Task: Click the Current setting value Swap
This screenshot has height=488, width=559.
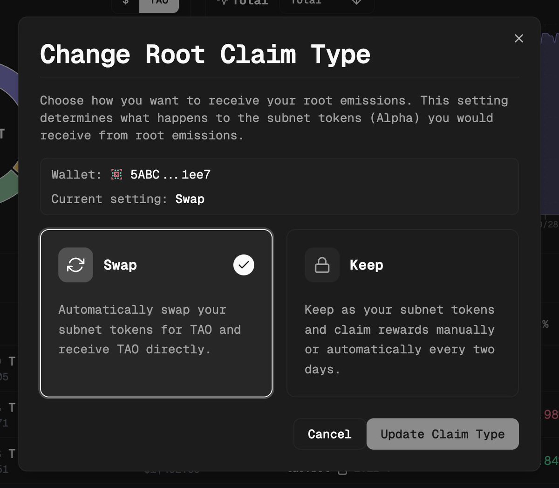Action: coord(190,199)
